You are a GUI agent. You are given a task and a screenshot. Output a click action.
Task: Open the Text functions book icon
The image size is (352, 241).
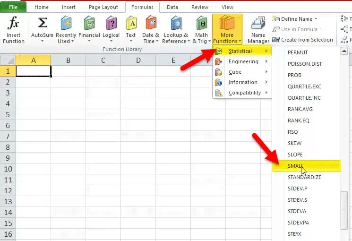(x=131, y=23)
